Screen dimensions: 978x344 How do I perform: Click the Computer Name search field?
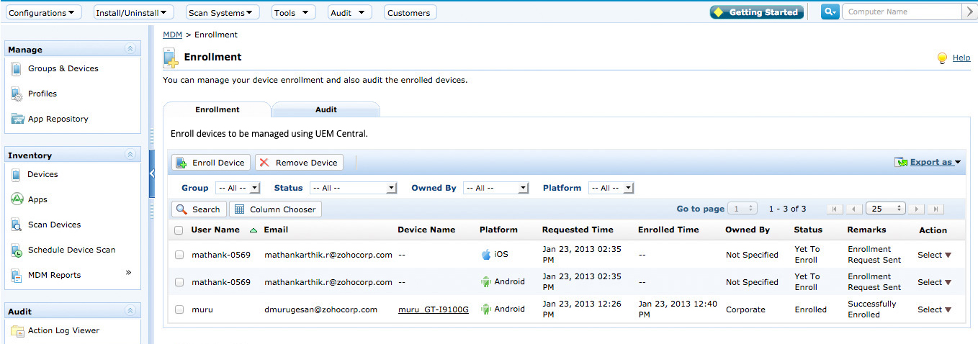902,12
